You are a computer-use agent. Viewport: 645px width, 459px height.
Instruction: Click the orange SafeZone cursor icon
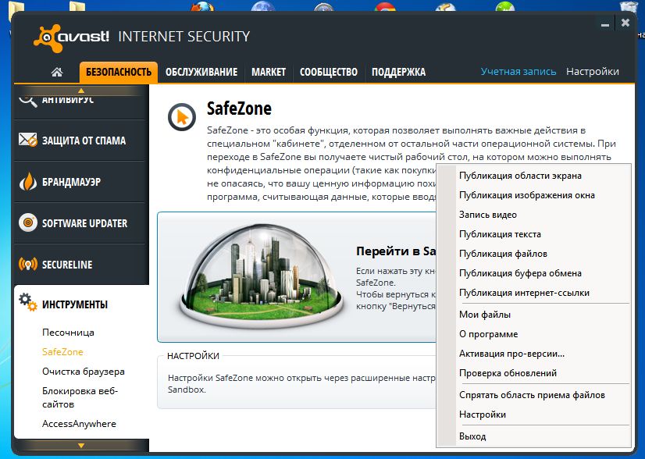[182, 117]
